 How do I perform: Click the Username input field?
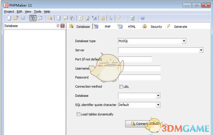139,68
